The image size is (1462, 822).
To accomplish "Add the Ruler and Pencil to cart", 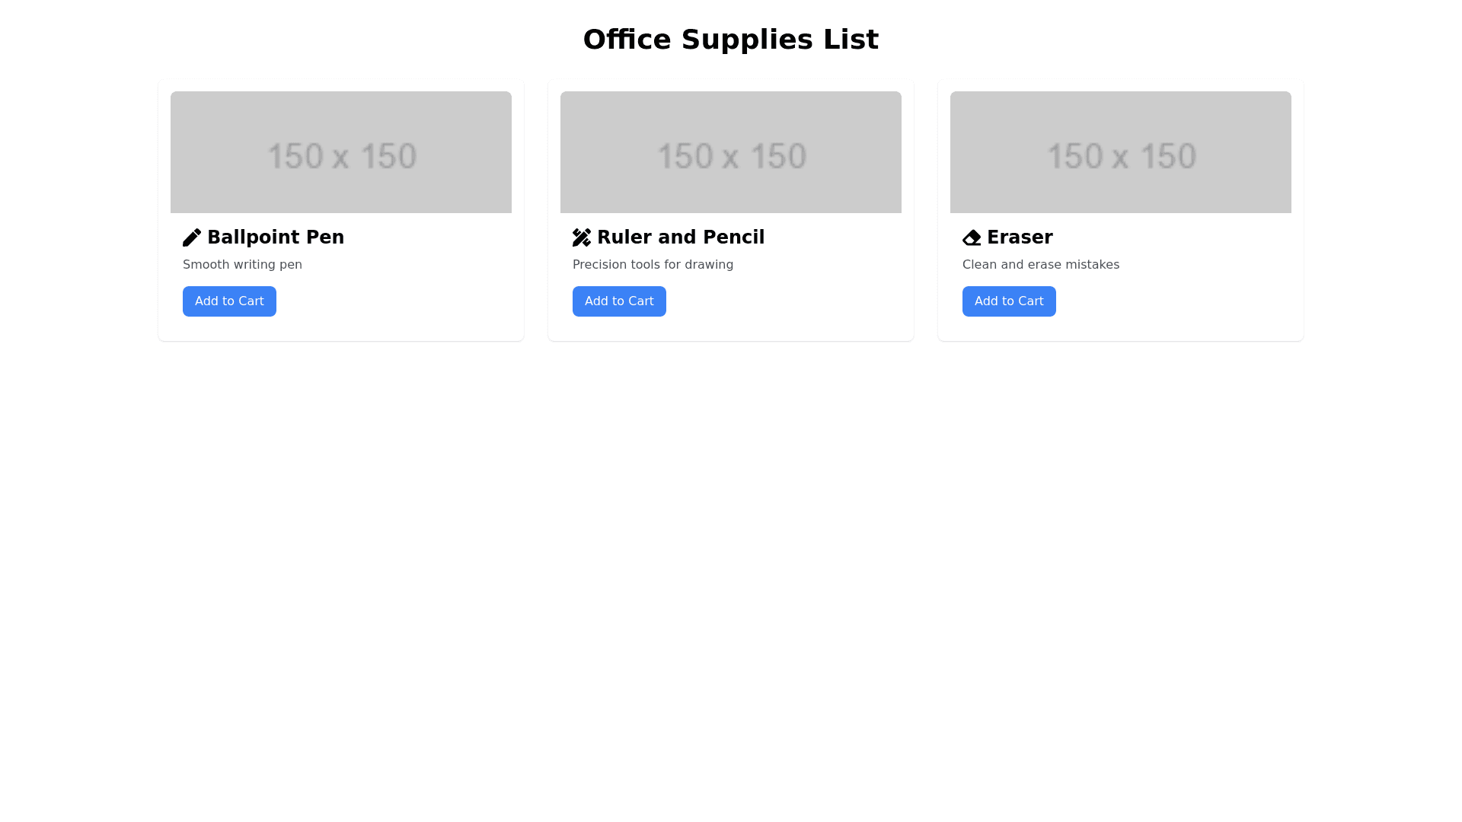I will pos(619,301).
